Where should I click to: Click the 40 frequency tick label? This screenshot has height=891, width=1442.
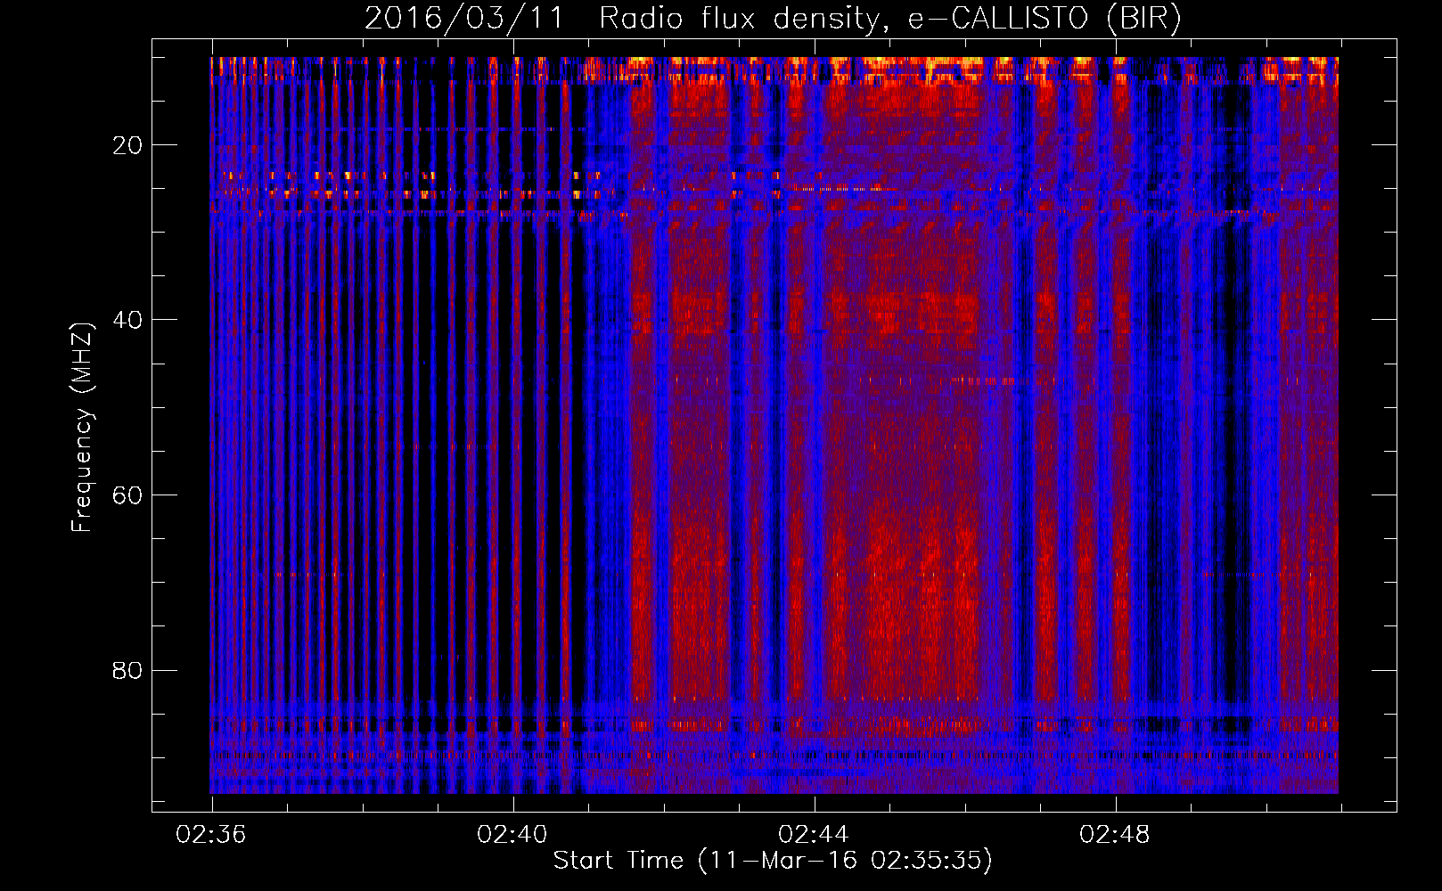[x=127, y=320]
